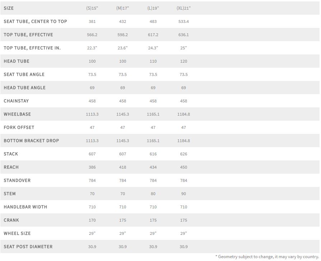Click the (XL)21" size column header
Screen dimensions: 321x261
pyautogui.click(x=184, y=8)
